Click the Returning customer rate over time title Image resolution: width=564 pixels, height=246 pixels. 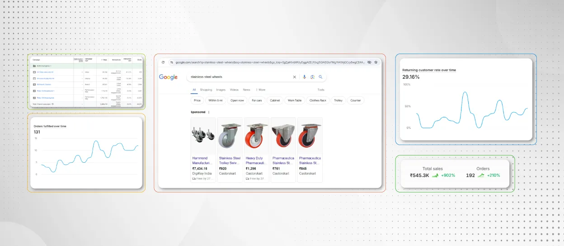click(429, 70)
